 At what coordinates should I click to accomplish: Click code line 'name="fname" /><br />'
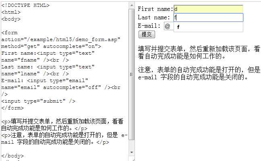tap(35, 60)
